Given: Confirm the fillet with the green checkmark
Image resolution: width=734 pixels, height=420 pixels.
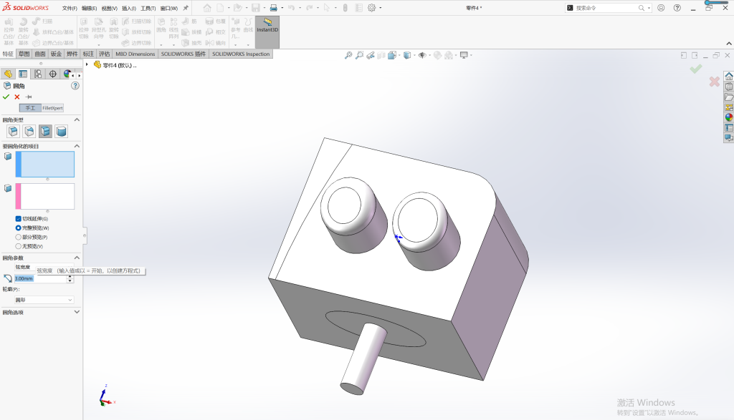Looking at the screenshot, I should [6, 97].
